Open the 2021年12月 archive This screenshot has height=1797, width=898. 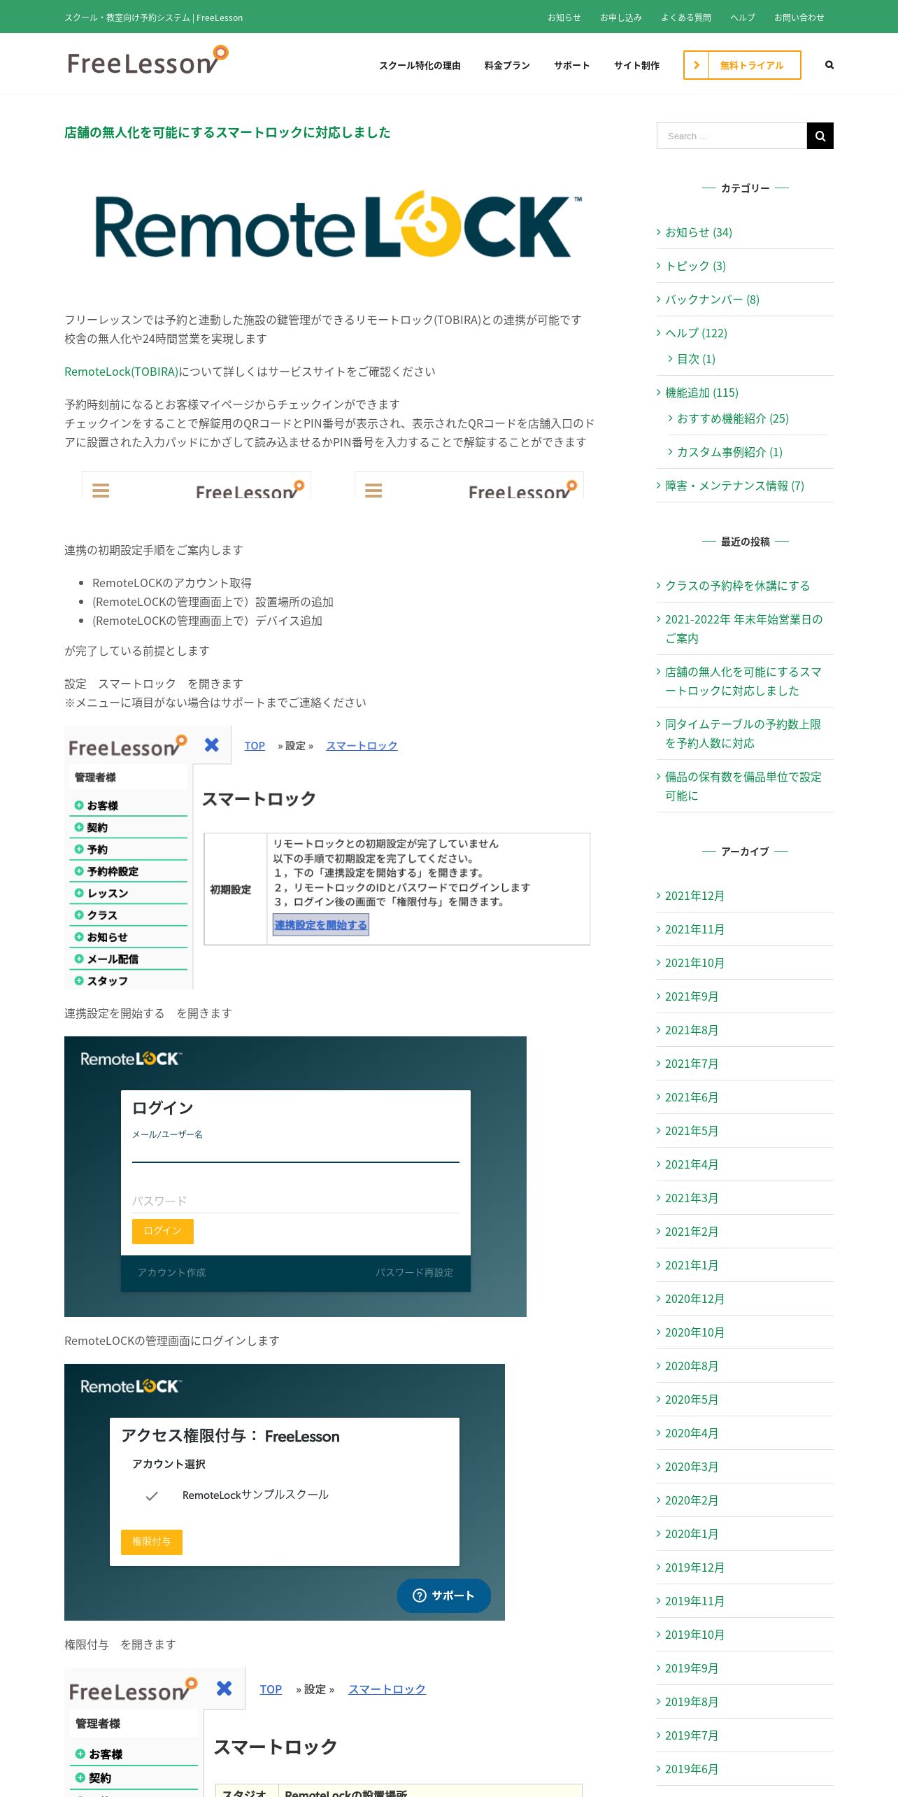694,896
